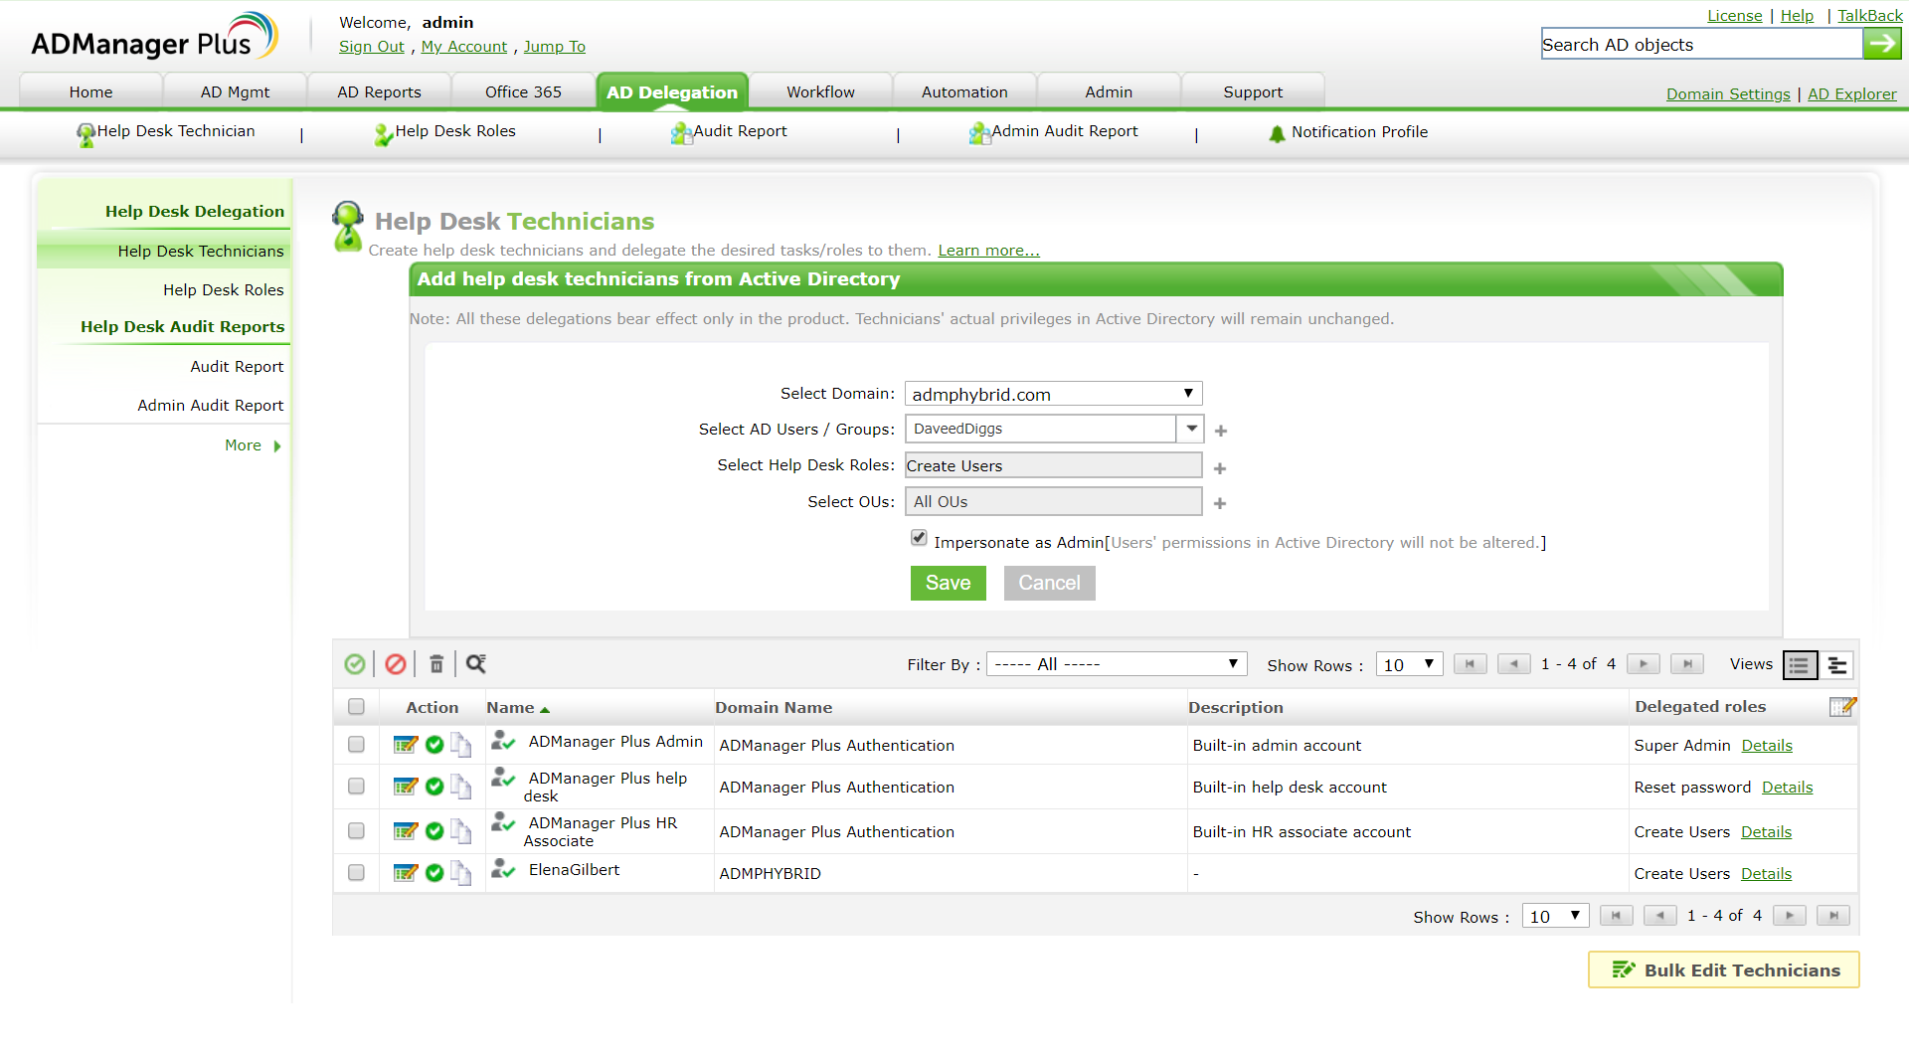Click the Sign Out link

371,47
